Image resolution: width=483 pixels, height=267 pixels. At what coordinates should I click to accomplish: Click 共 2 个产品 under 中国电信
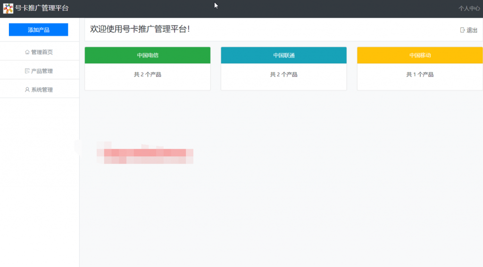pos(148,74)
